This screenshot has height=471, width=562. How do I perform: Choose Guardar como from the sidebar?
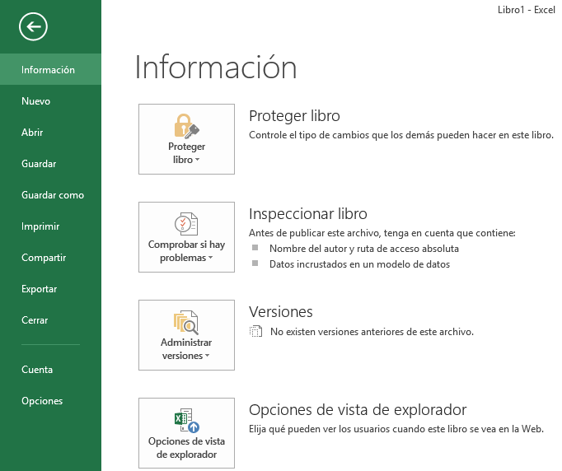click(53, 195)
